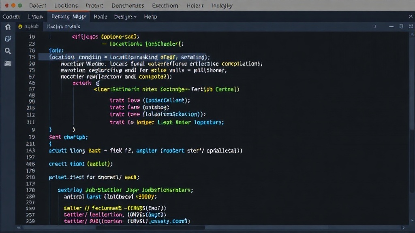The height and width of the screenshot is (233, 415).
Task: Open the briefcase icon in the sidebar
Action: tap(8, 64)
